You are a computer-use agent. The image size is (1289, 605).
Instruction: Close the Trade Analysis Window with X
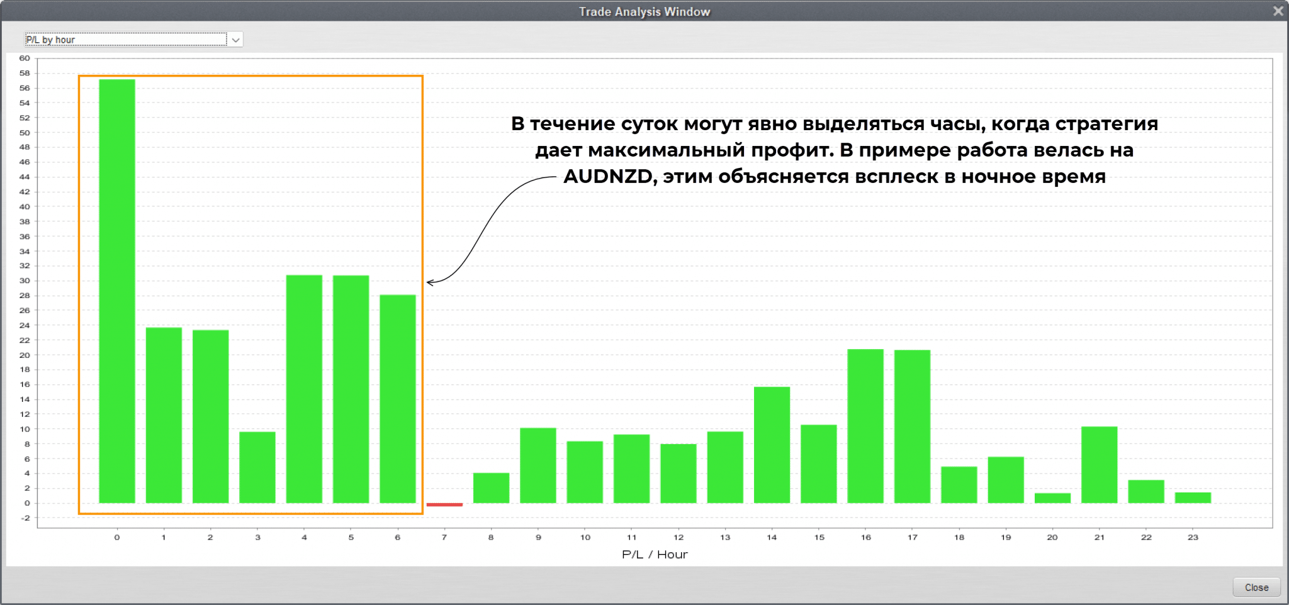pyautogui.click(x=1278, y=11)
